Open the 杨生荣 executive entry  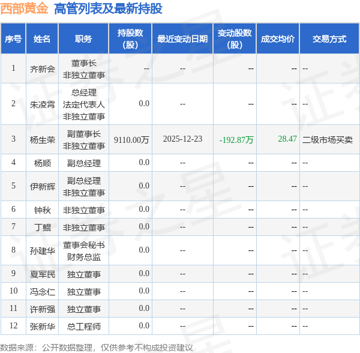42,139
